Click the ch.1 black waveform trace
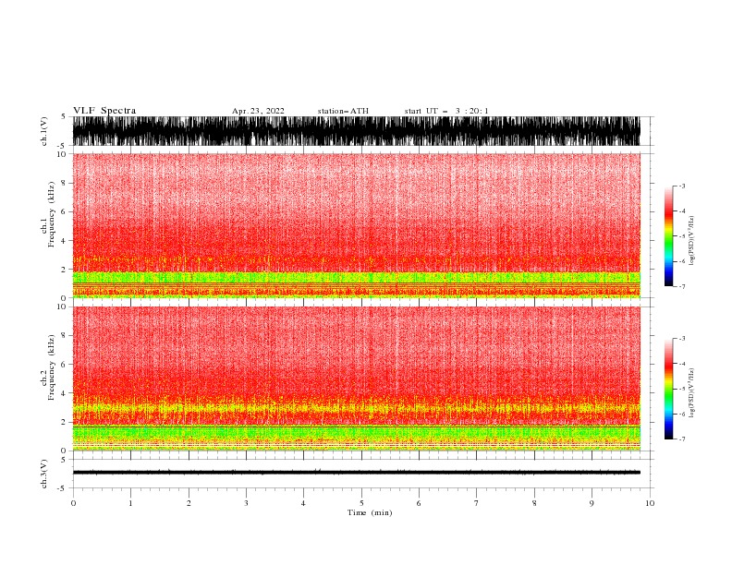The width and height of the screenshot is (732, 565). click(x=356, y=131)
